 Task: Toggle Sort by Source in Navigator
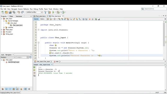[x=29, y=89]
